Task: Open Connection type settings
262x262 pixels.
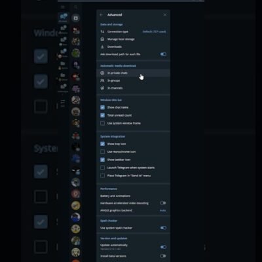Action: 133,31
